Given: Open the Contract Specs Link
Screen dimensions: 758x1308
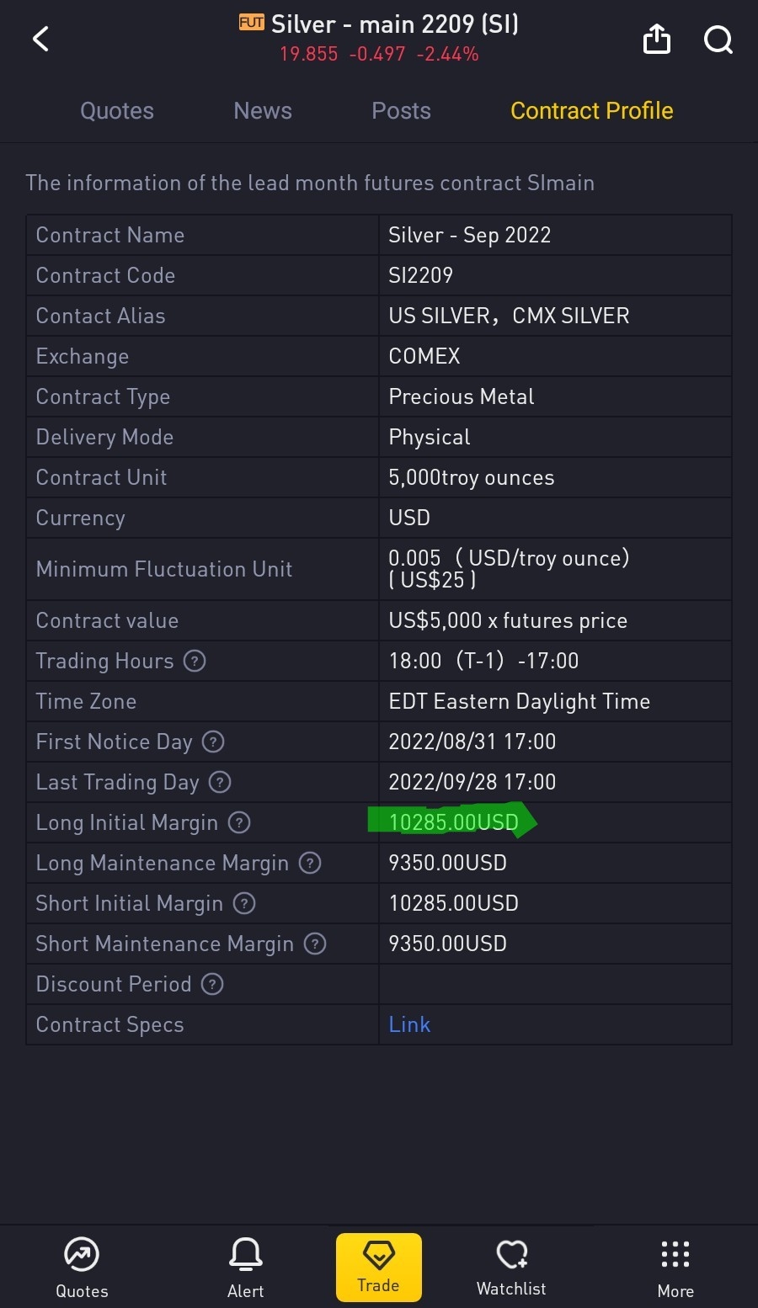Looking at the screenshot, I should pyautogui.click(x=409, y=1024).
